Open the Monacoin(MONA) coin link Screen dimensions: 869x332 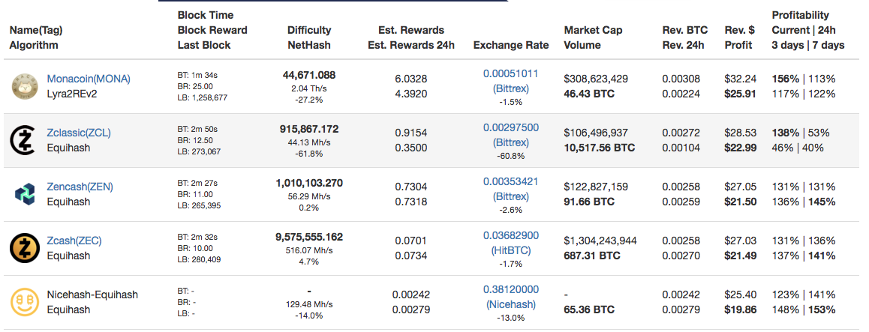(x=89, y=79)
